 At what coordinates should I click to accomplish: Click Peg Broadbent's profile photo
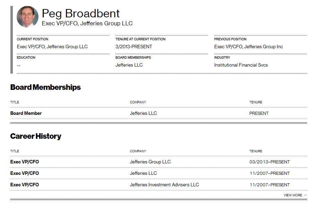(27, 17)
